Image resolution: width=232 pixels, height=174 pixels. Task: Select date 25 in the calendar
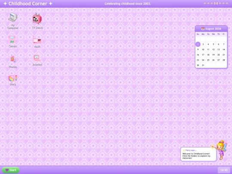(208, 60)
